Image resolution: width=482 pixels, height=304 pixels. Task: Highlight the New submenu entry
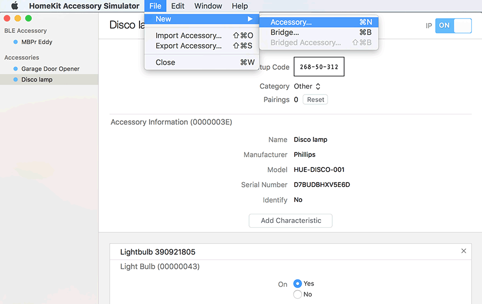click(x=202, y=19)
